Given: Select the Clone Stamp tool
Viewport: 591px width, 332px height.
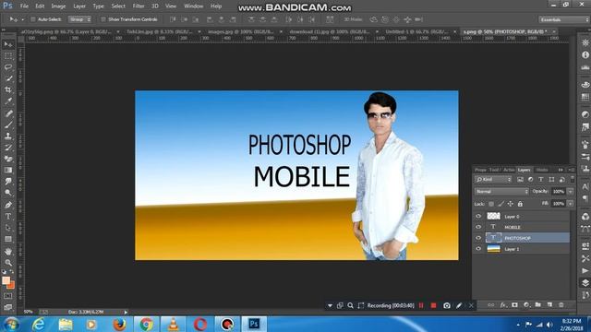Looking at the screenshot, I should pyautogui.click(x=8, y=136).
